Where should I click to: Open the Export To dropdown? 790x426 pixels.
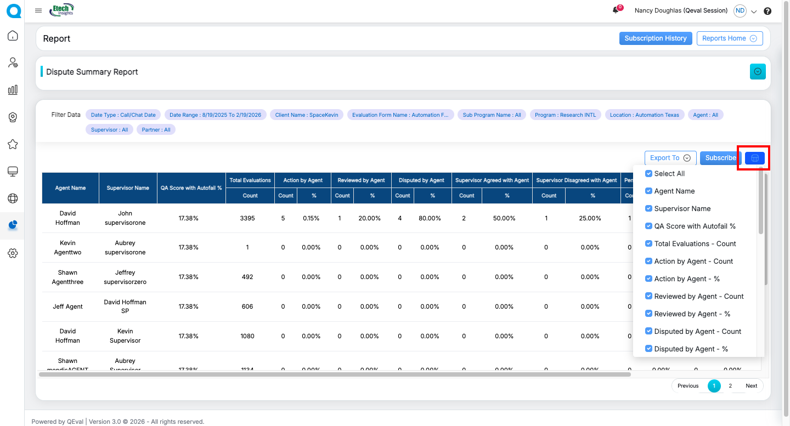(x=670, y=158)
